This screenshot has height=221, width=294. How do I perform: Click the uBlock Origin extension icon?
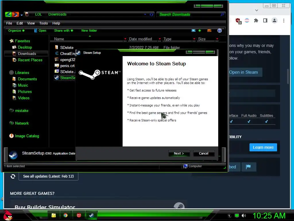tap(238, 21)
